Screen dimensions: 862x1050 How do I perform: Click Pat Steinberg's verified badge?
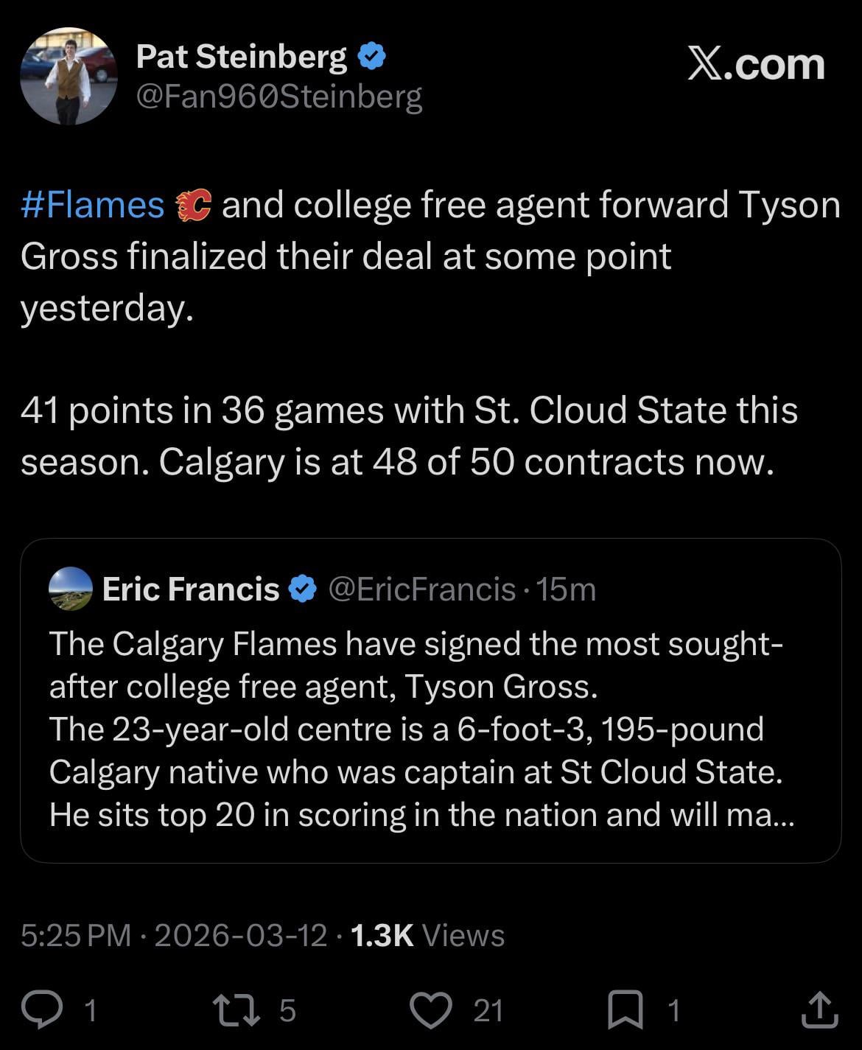[x=372, y=57]
